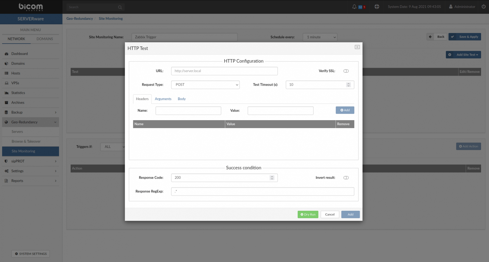This screenshot has height=262, width=489.
Task: Select the DOMAINS tab
Action: (45, 39)
